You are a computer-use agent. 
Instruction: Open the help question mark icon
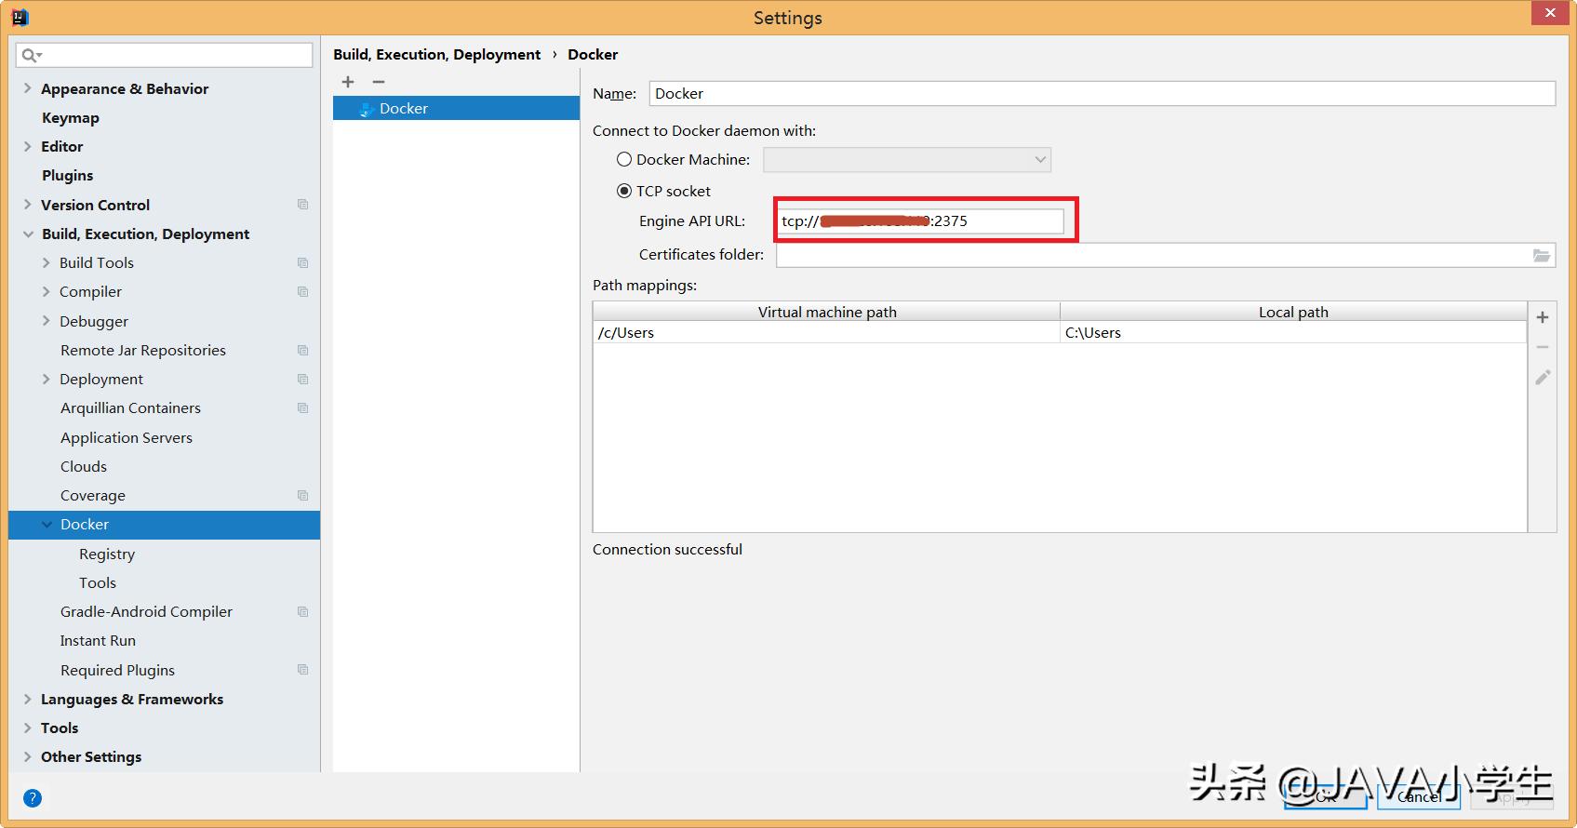tap(33, 797)
